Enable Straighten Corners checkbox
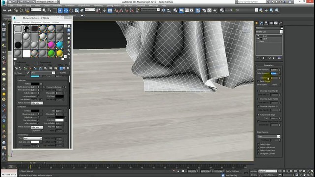 tap(258, 154)
